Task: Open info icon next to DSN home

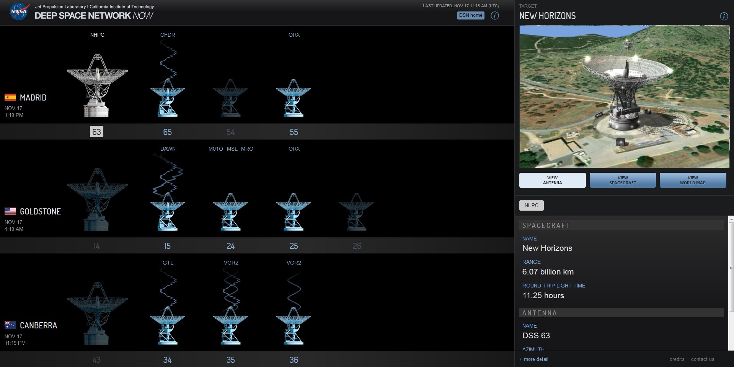Action: point(494,16)
